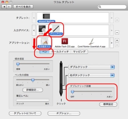128x119 pixels.
Task: Click the search field in the toolbar
Action: (x=112, y=7)
